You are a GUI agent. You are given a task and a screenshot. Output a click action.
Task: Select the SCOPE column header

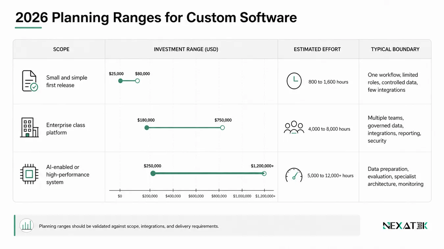click(61, 49)
